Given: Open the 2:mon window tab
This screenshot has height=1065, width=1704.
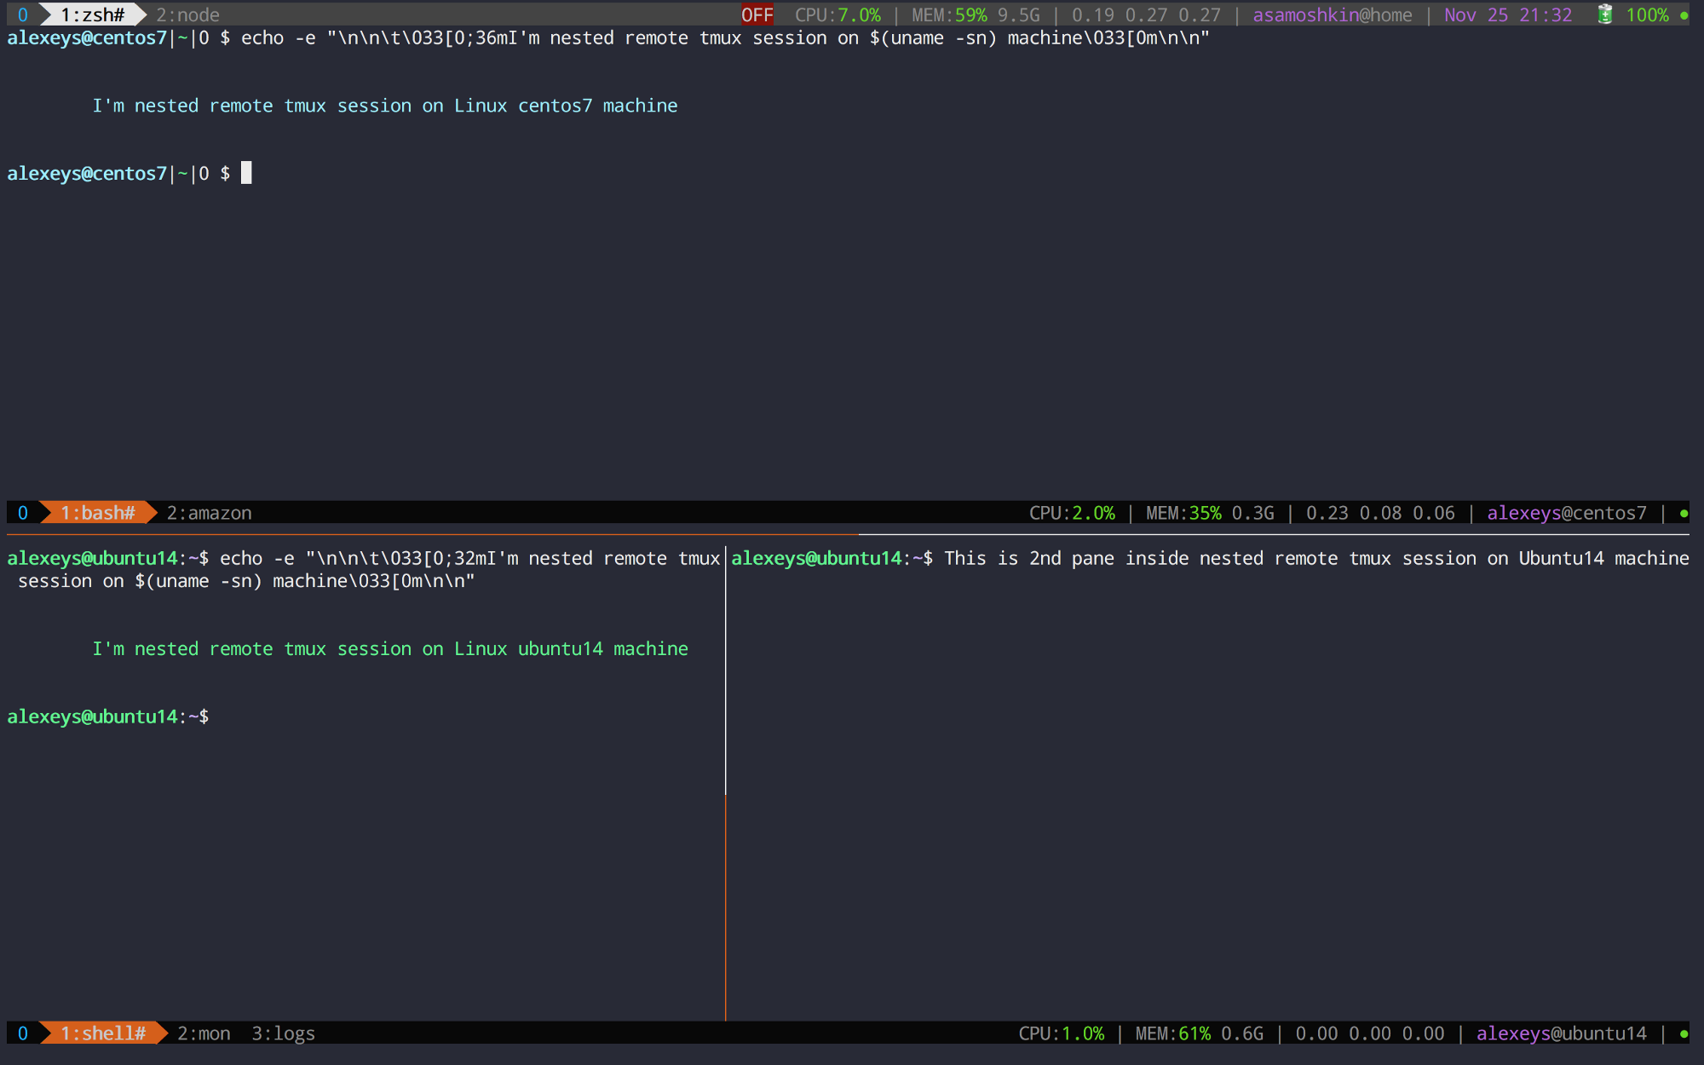Looking at the screenshot, I should (x=204, y=1033).
